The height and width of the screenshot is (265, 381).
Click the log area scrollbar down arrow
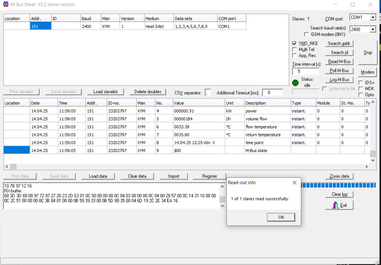click(222, 206)
